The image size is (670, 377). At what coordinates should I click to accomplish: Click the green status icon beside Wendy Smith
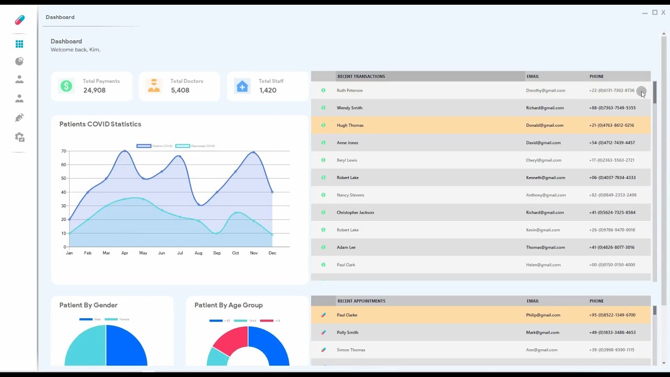click(323, 108)
